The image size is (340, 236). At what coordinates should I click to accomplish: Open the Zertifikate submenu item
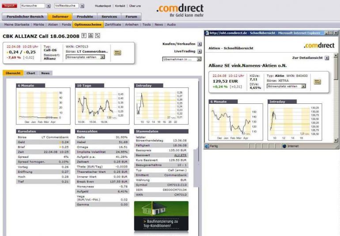click(x=113, y=25)
